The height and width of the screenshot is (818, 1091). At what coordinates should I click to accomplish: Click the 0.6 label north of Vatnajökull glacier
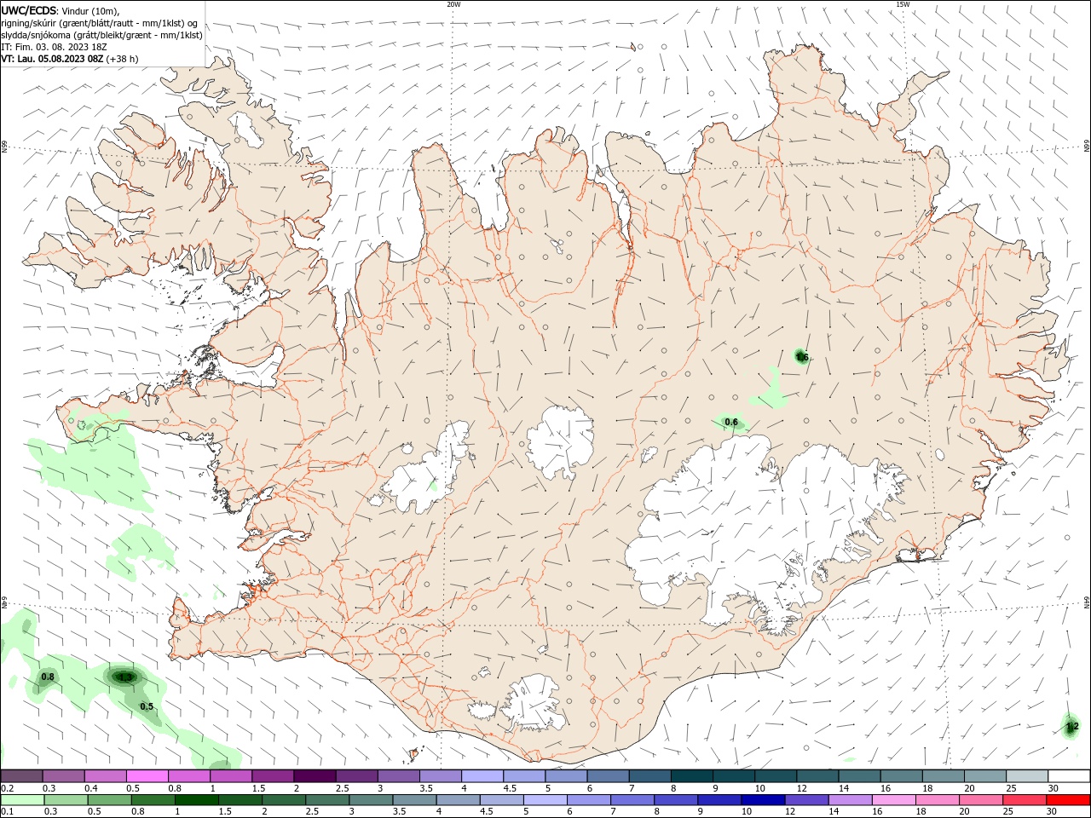[x=731, y=422]
